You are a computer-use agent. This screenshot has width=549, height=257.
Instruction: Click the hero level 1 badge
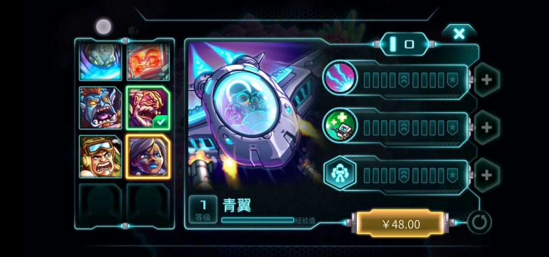coord(203,210)
